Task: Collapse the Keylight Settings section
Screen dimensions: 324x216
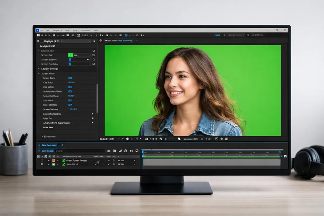Action: [x=38, y=69]
